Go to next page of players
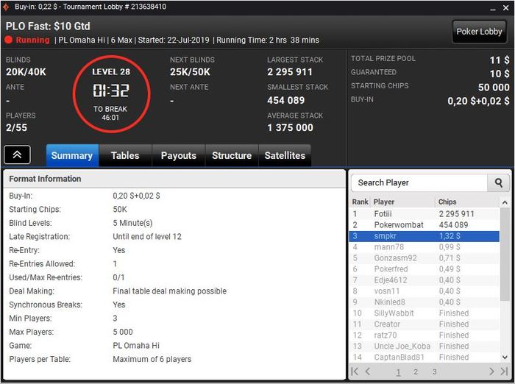Image resolution: width=515 pixels, height=384 pixels. [x=491, y=371]
